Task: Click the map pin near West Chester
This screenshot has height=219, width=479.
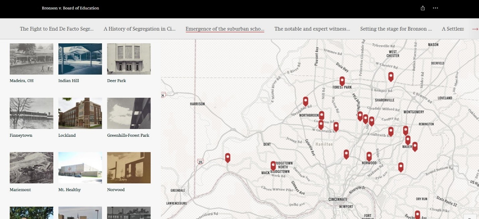Action: pyautogui.click(x=391, y=76)
